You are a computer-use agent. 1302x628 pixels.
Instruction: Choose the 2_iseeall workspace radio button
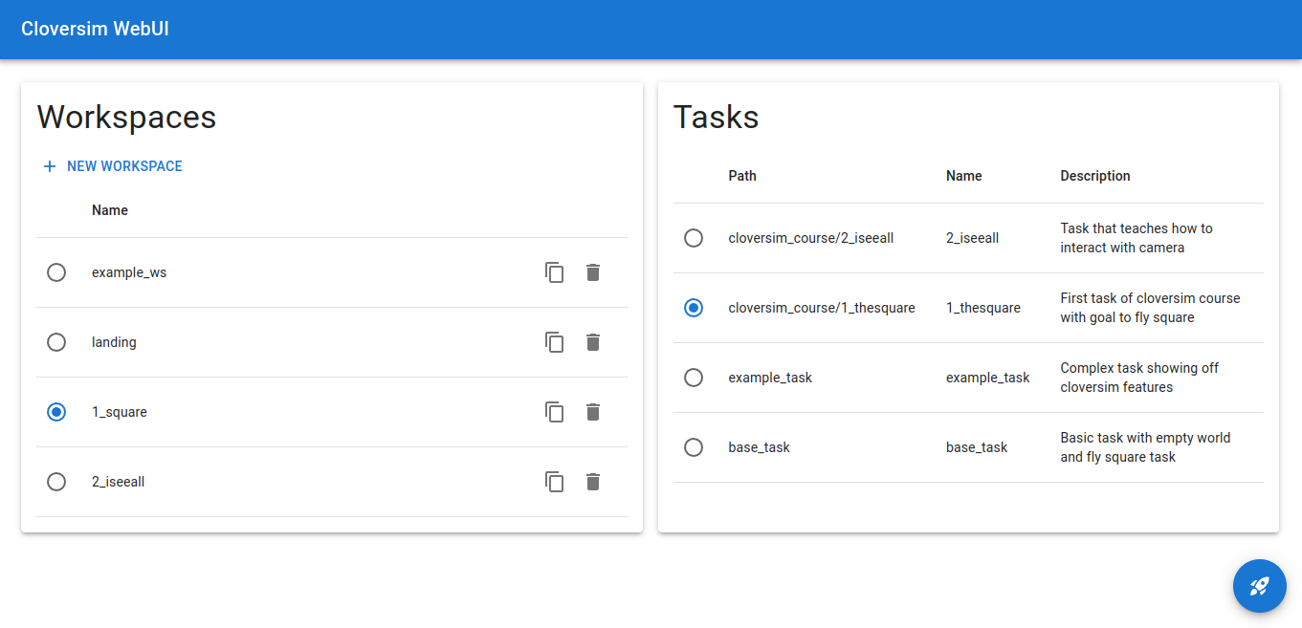[x=56, y=482]
